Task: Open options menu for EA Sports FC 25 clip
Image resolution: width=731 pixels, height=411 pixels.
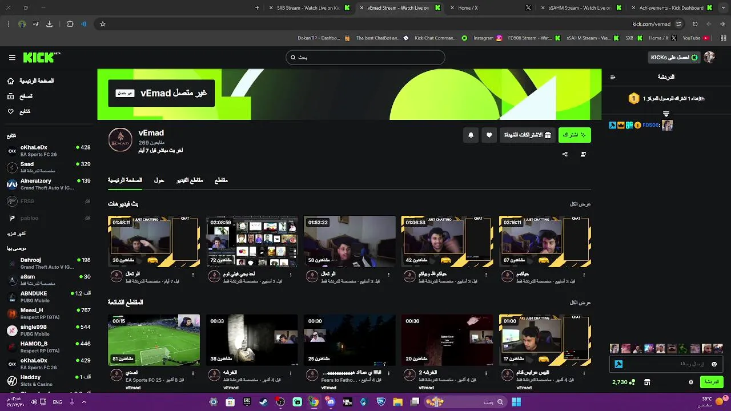Action: 193,373
